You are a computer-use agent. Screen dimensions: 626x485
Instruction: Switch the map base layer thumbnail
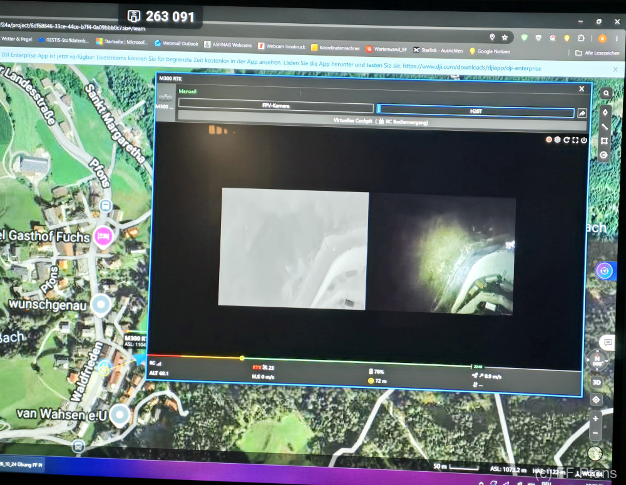[595, 454]
